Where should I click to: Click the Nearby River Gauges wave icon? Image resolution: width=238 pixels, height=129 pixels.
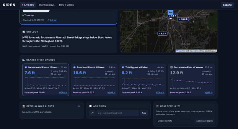click(24, 60)
